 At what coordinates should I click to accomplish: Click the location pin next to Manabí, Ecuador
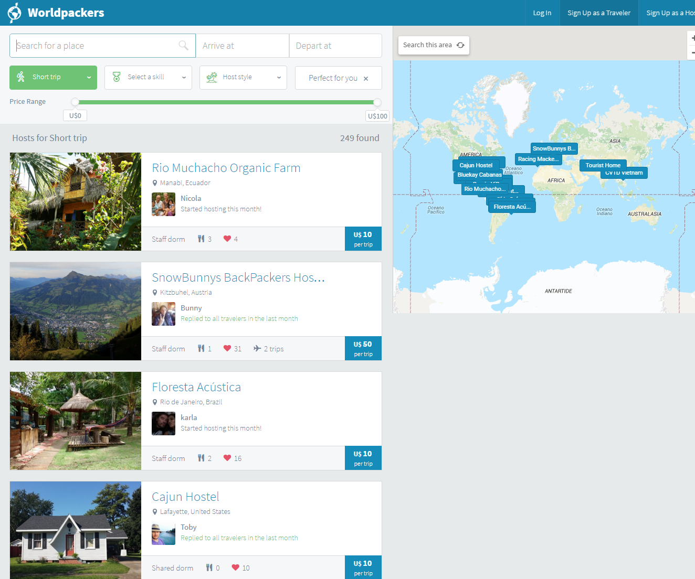(x=155, y=183)
